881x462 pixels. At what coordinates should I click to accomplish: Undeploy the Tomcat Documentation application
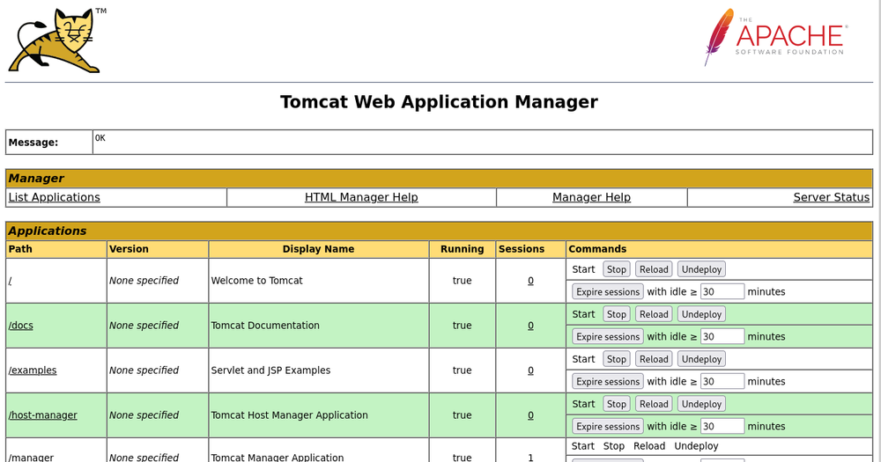(x=701, y=314)
